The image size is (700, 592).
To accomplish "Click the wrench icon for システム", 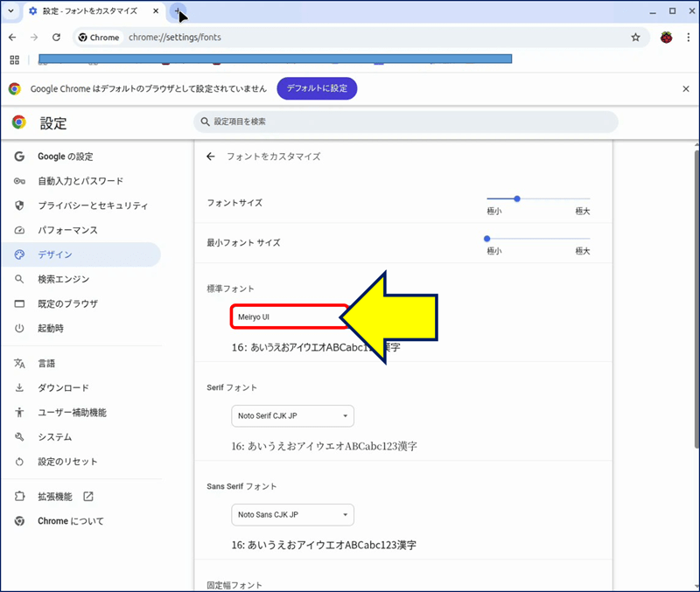I will pyautogui.click(x=19, y=437).
